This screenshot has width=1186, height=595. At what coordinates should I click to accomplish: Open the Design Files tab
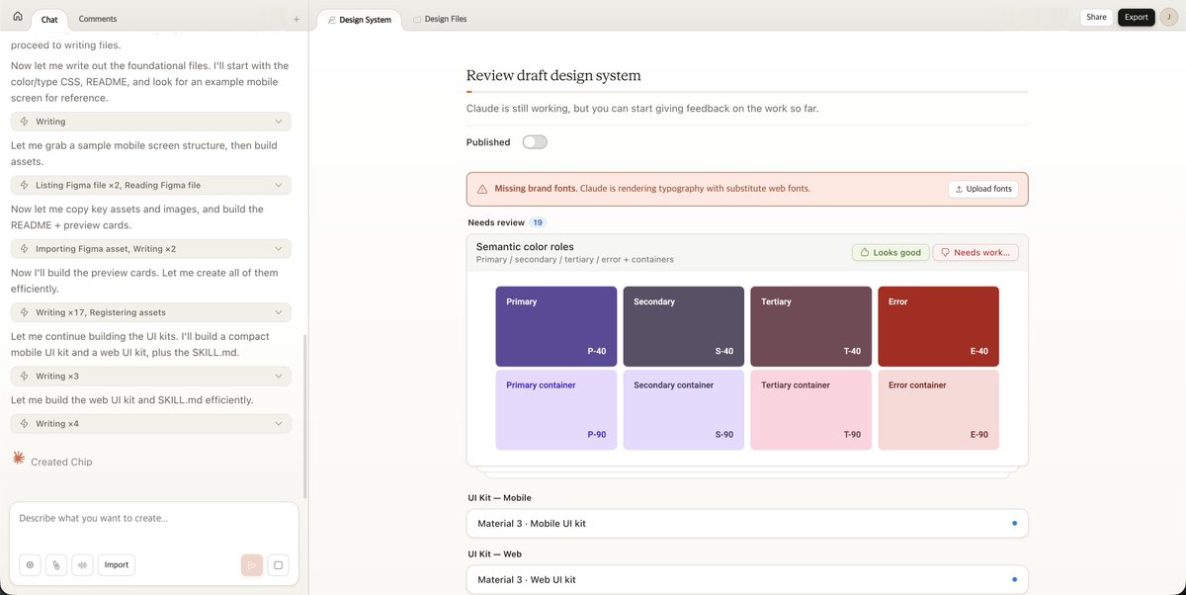(440, 19)
